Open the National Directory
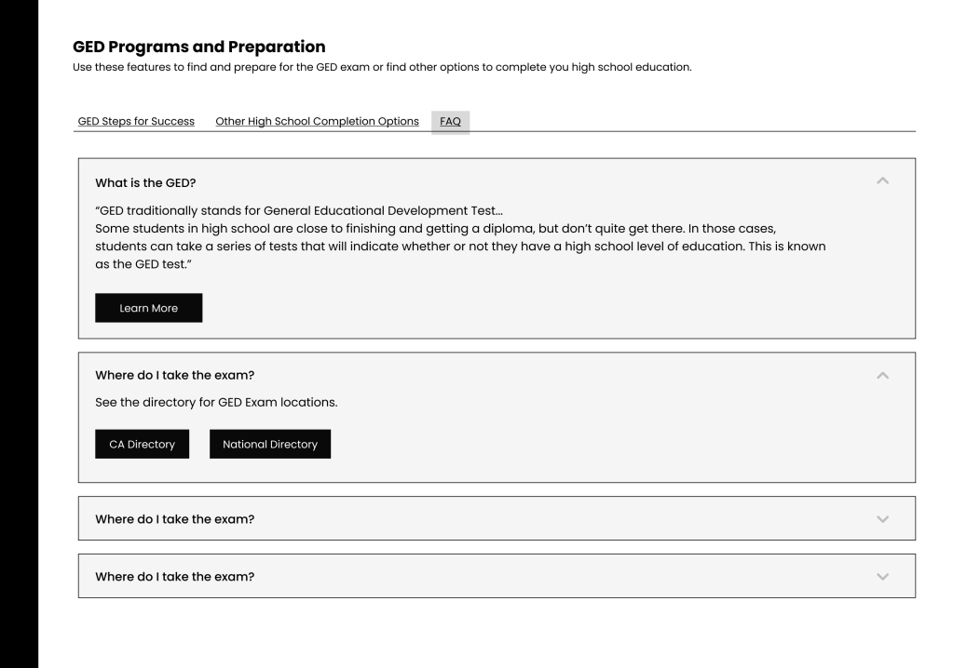The image size is (953, 668). click(x=269, y=444)
